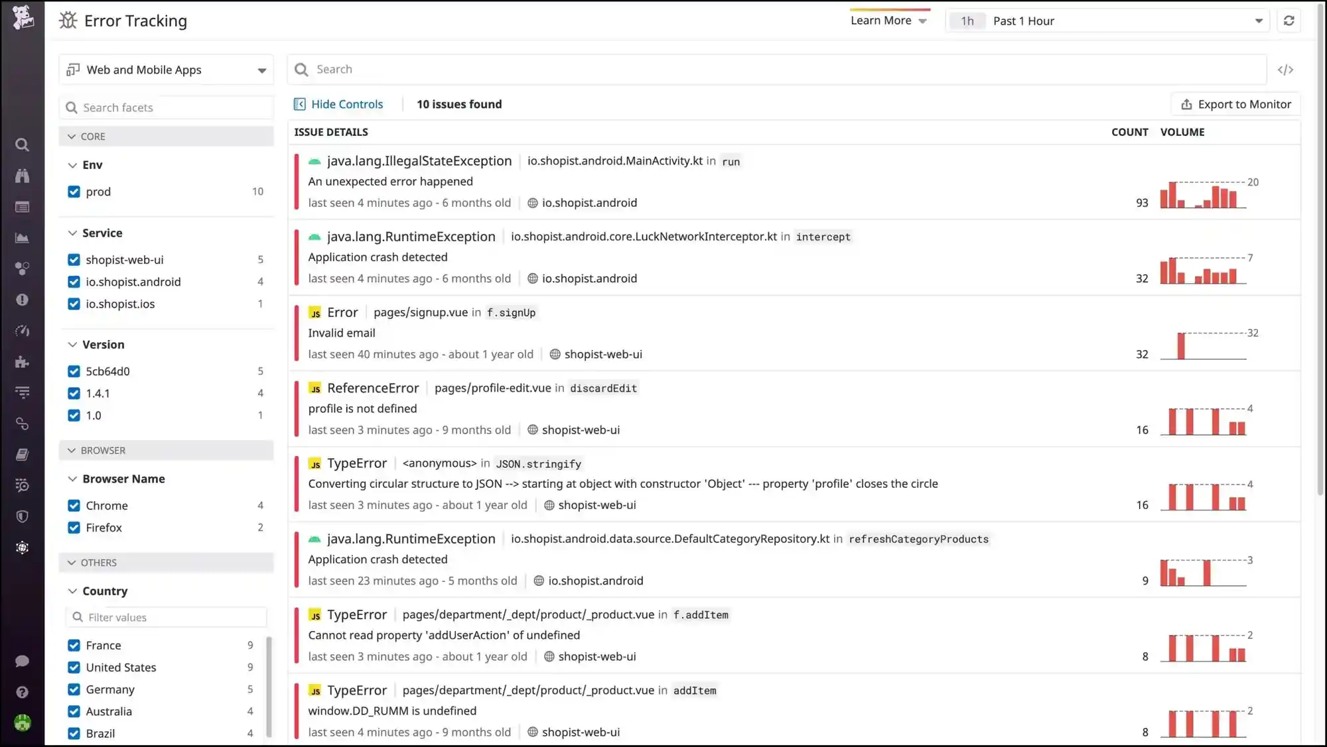Open the java.lang.IllegalStateException issue

(794, 182)
